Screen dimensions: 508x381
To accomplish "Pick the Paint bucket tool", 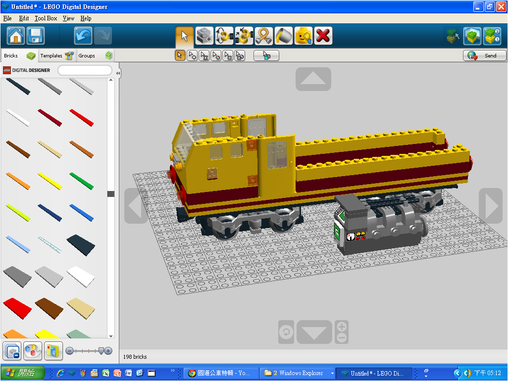I will coord(283,36).
